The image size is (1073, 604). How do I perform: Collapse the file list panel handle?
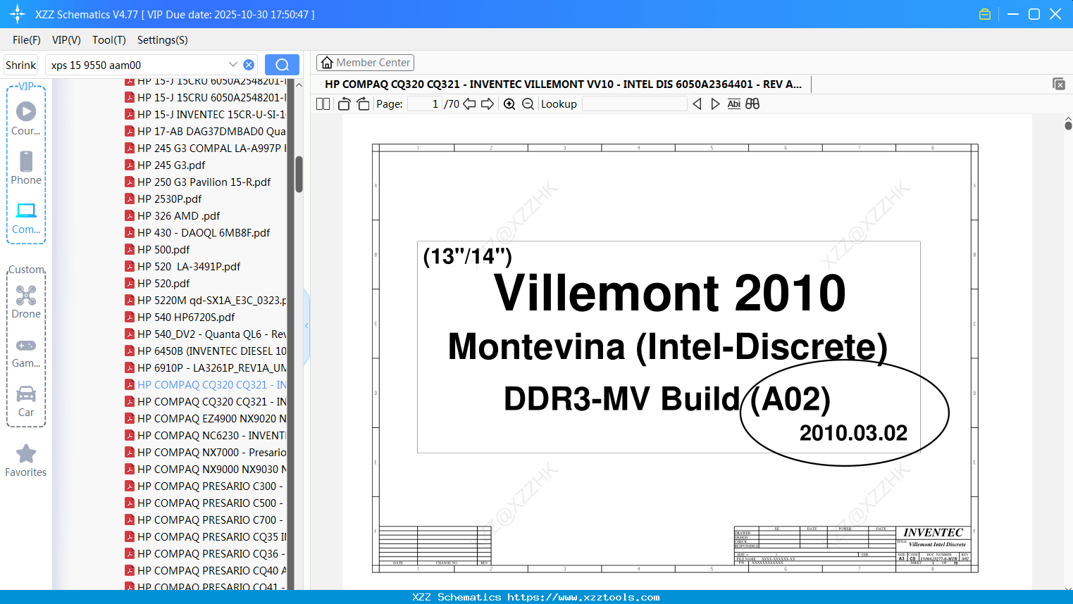point(306,325)
